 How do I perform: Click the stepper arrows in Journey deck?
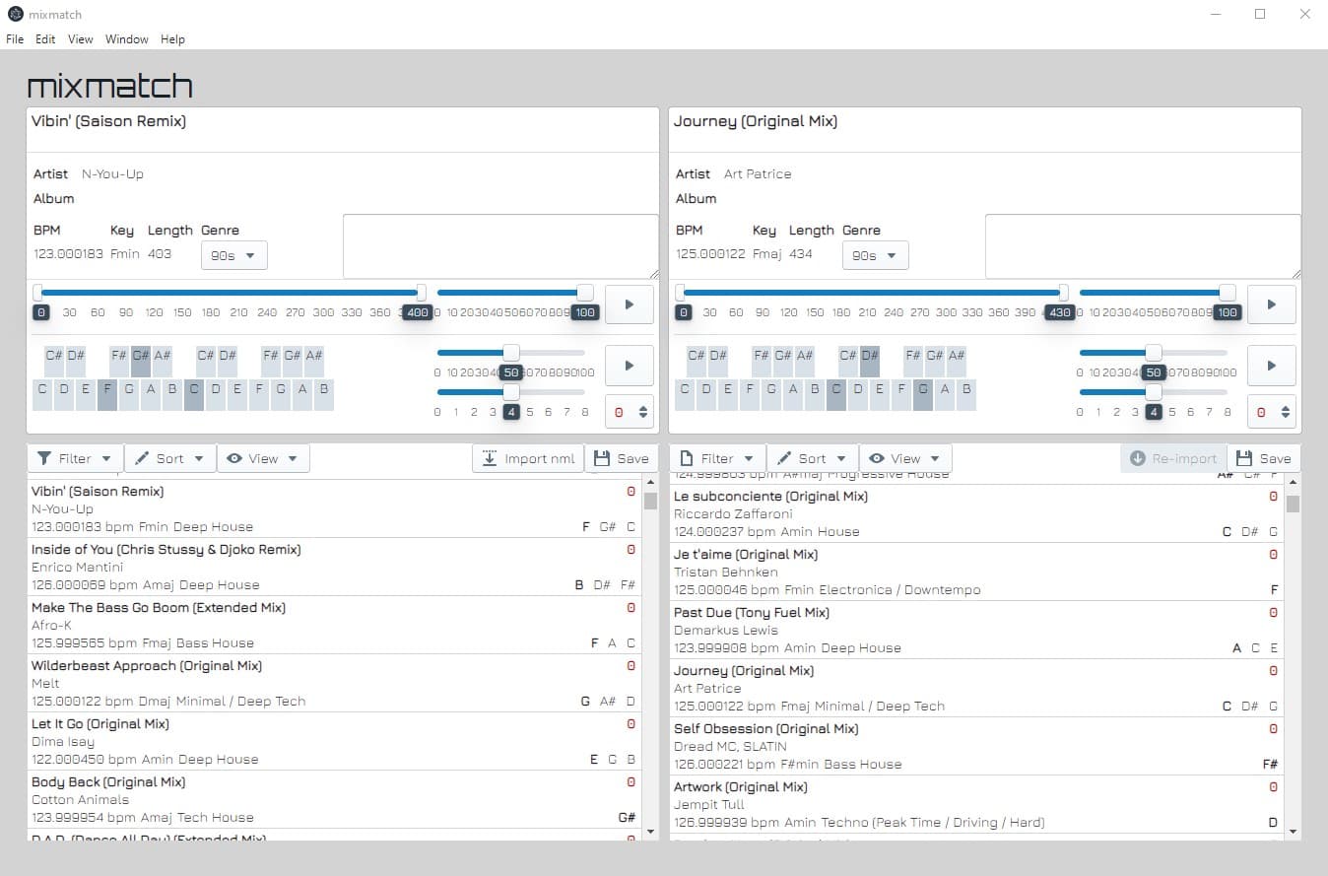point(1286,412)
